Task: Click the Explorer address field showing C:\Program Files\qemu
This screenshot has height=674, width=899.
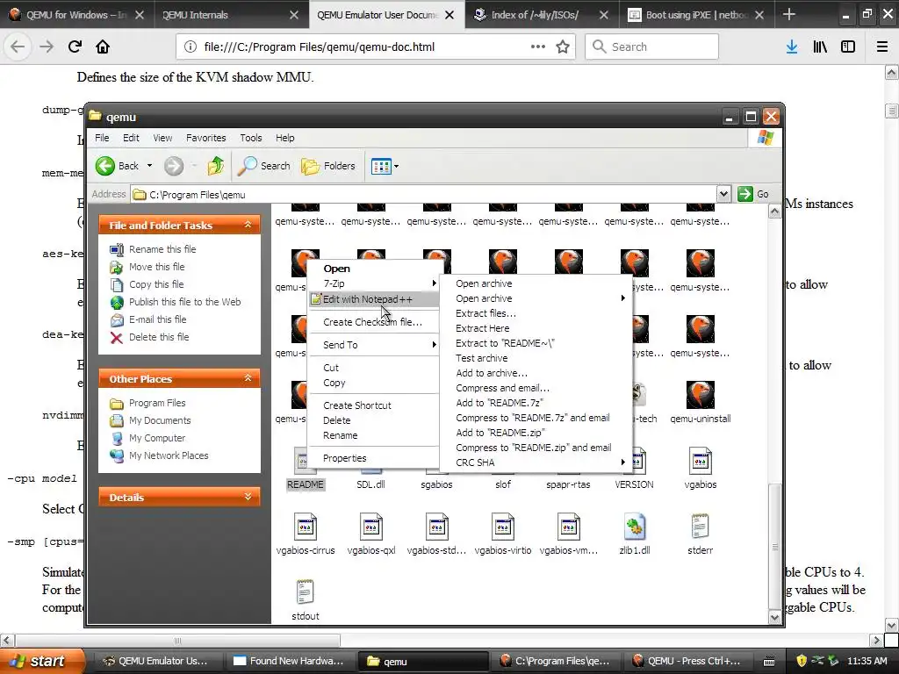Action: tap(424, 194)
